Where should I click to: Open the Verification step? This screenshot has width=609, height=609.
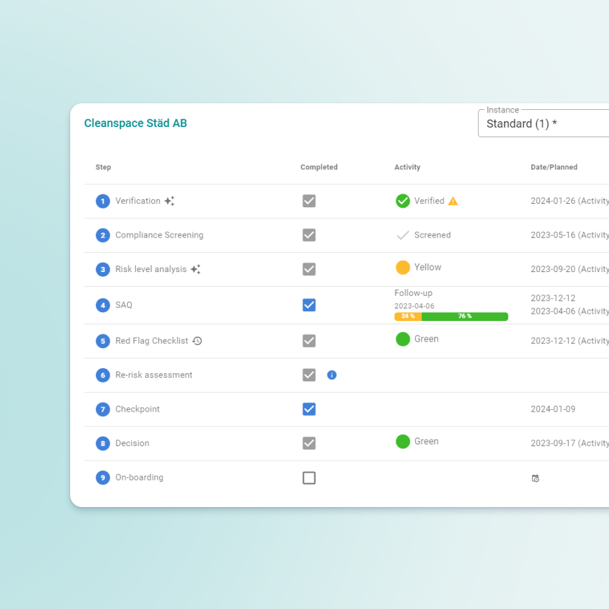tap(138, 201)
